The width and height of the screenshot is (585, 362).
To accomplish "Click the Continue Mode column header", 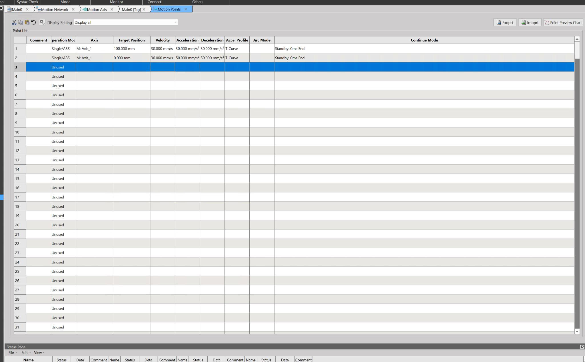I will [x=424, y=40].
